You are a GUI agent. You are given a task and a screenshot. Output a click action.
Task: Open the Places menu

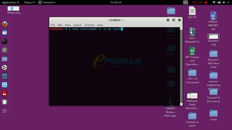29,3
